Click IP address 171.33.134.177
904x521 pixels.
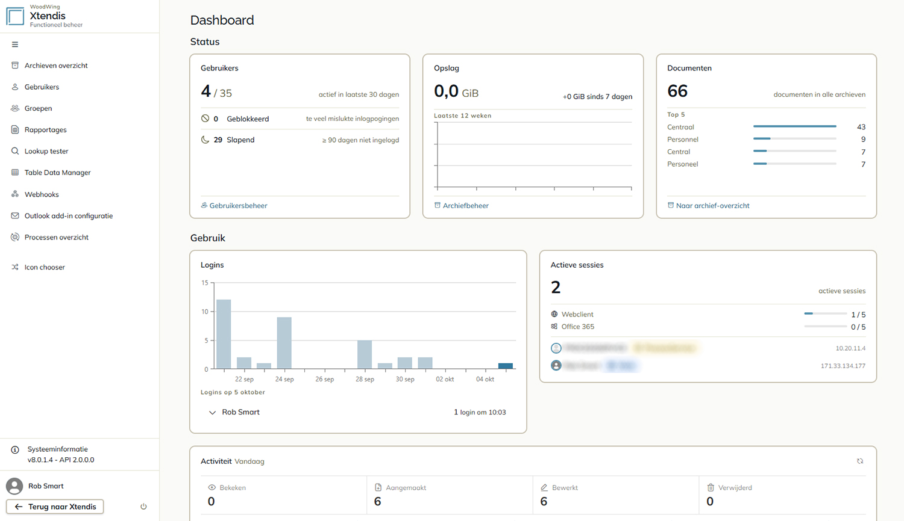843,366
